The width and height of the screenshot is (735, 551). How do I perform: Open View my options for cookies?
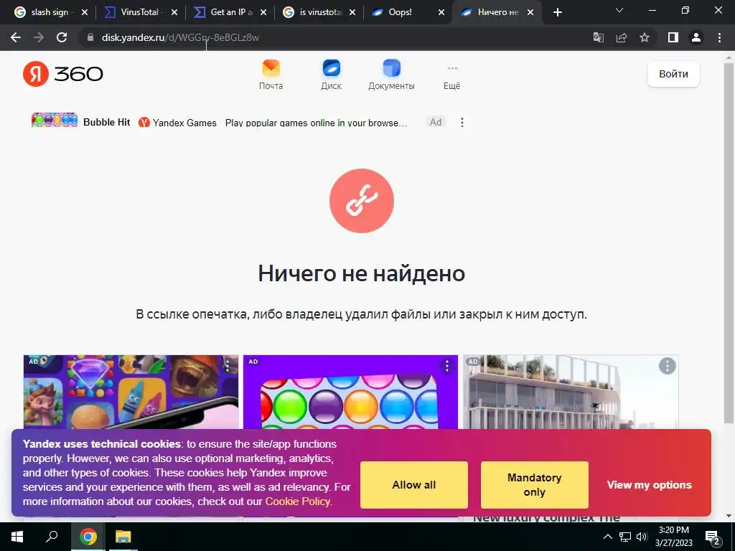point(649,485)
